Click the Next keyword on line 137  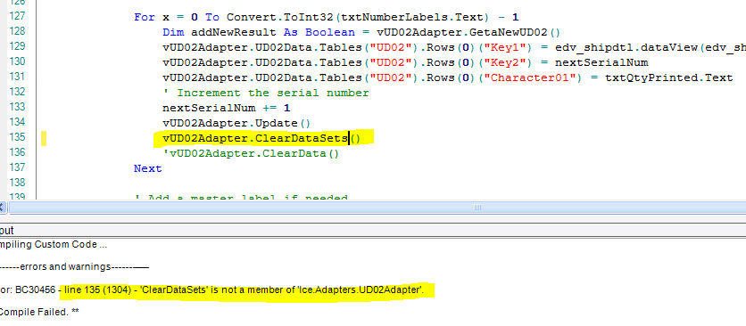[148, 168]
